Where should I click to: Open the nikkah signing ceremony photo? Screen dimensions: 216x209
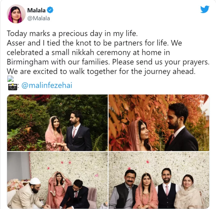pos(57,180)
